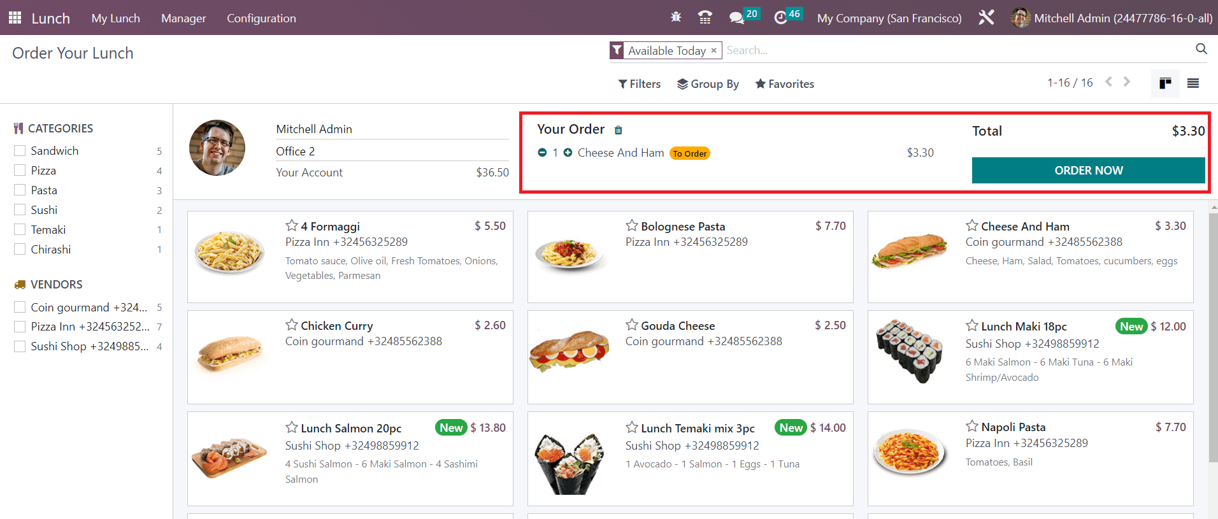Favorite the Lunch Salmon 20pc star
This screenshot has width=1218, height=519.
292,427
